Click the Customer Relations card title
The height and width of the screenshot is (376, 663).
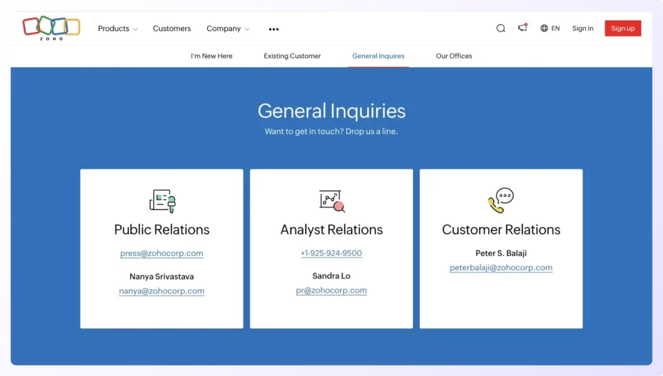click(x=501, y=229)
